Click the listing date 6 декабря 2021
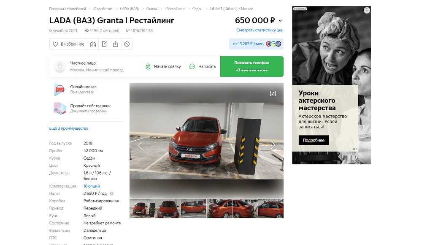This screenshot has height=245, width=438. click(x=63, y=31)
